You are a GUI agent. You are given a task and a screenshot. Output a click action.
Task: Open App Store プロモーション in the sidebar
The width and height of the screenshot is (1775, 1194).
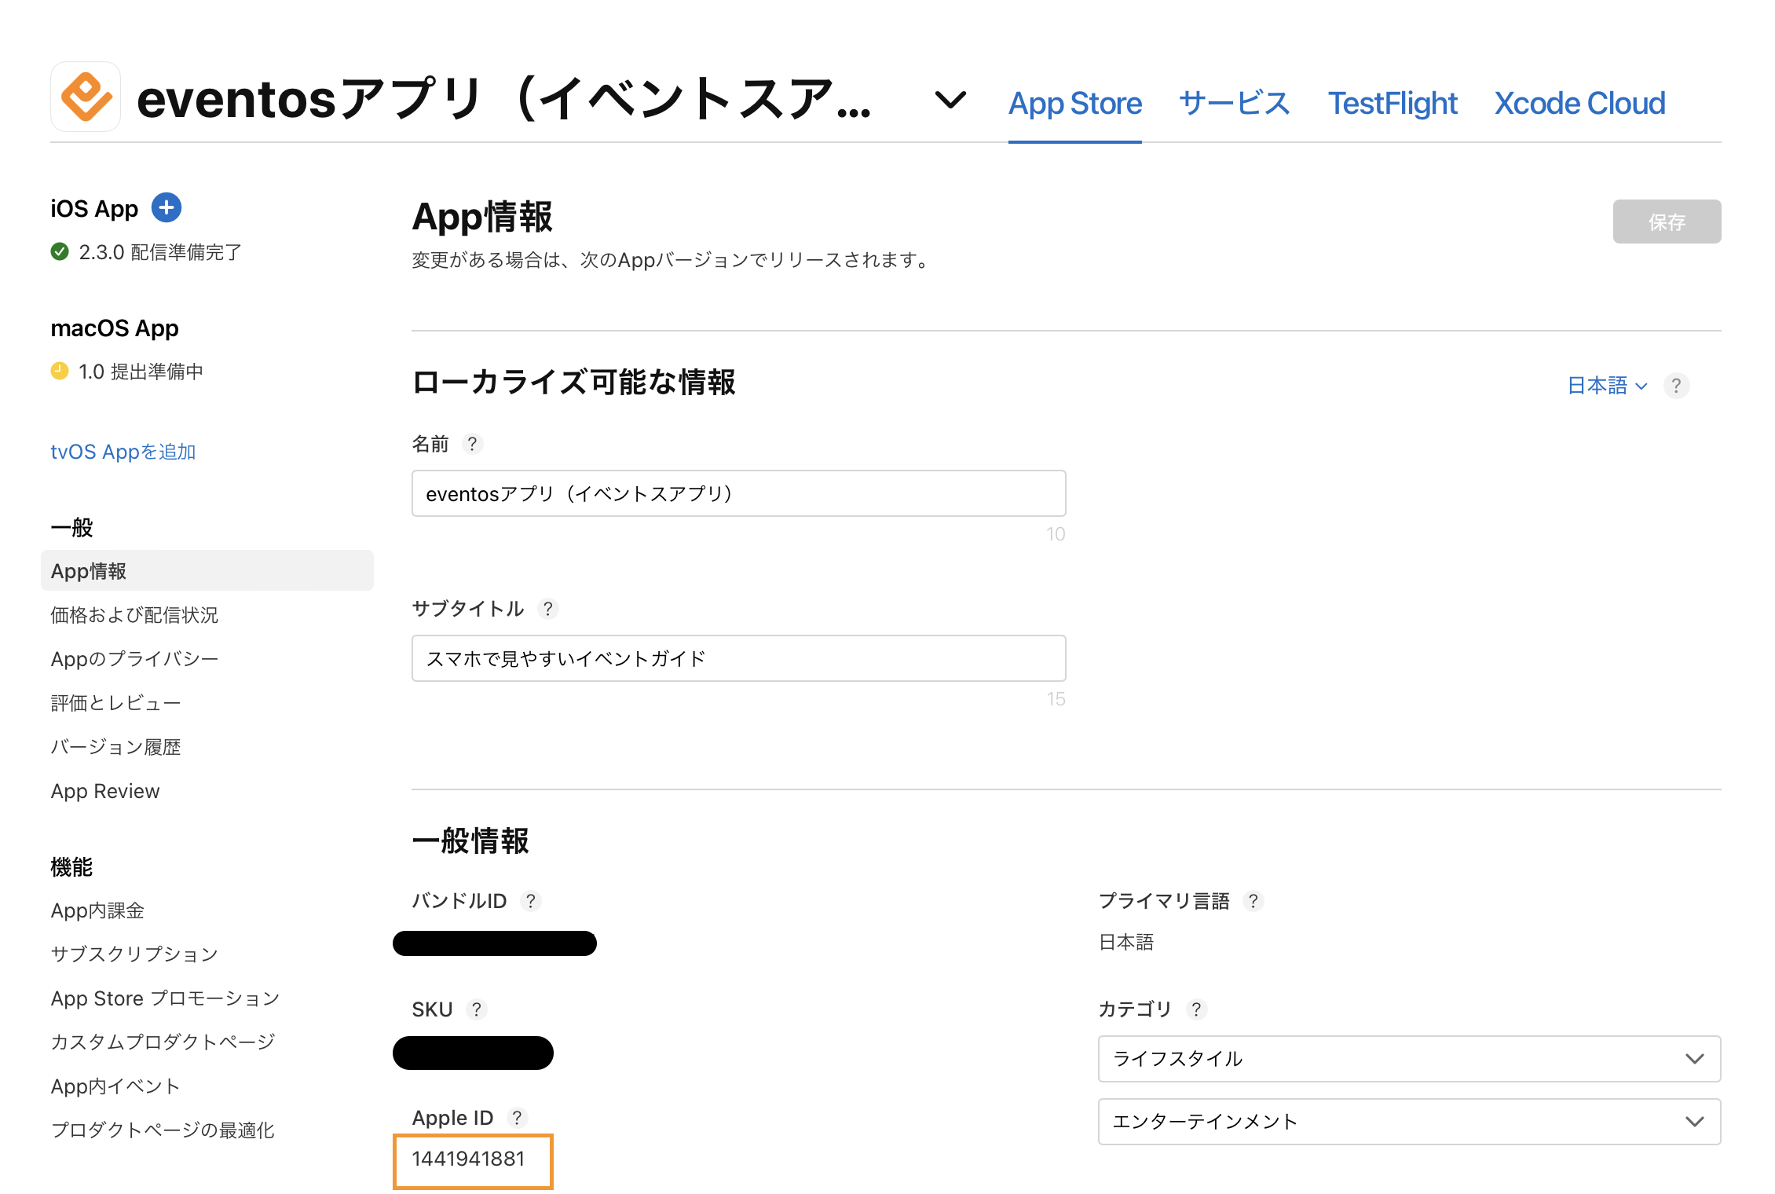(x=165, y=998)
